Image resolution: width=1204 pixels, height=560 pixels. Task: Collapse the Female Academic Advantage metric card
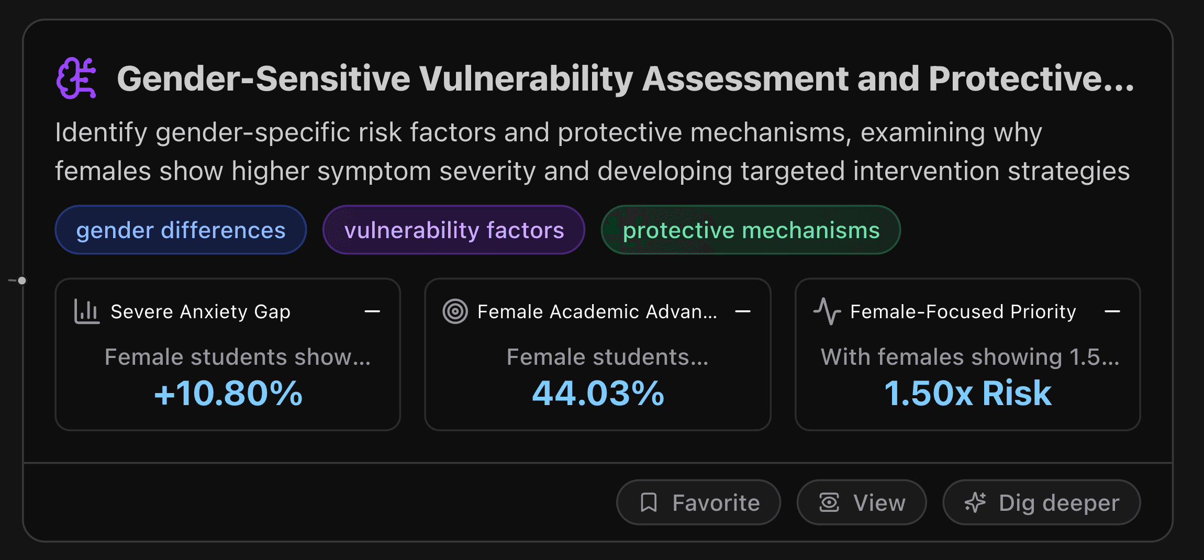pyautogui.click(x=744, y=311)
